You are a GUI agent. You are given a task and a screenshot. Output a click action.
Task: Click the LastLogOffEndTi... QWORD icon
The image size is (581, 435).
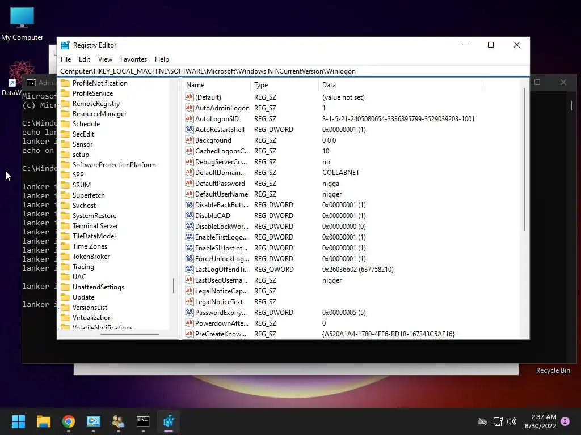pyautogui.click(x=190, y=269)
